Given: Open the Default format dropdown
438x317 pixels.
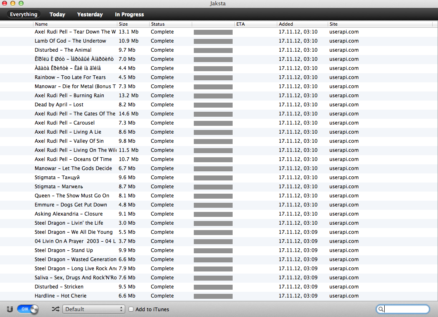Looking at the screenshot, I should coord(93,309).
